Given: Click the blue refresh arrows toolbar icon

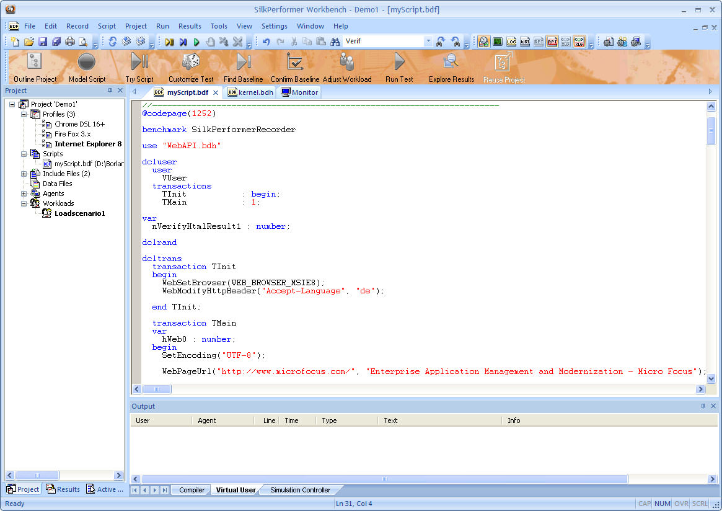Looking at the screenshot, I should point(113,42).
